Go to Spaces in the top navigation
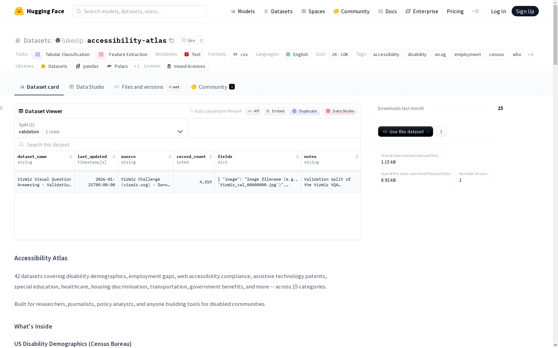Screen dimensions: 558x348 click(313, 11)
